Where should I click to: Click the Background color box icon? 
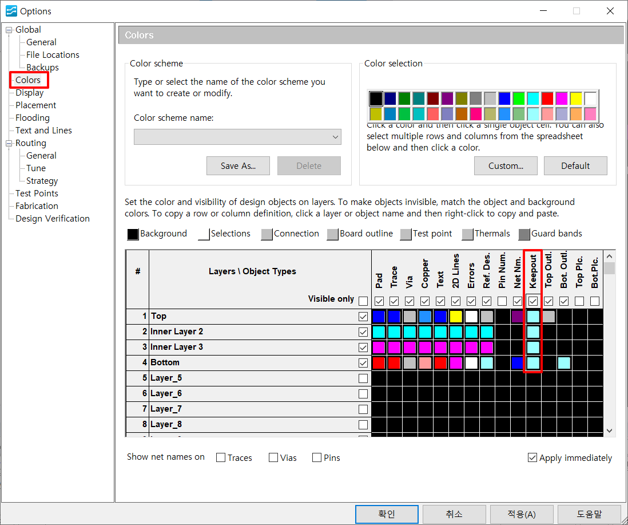tap(133, 234)
